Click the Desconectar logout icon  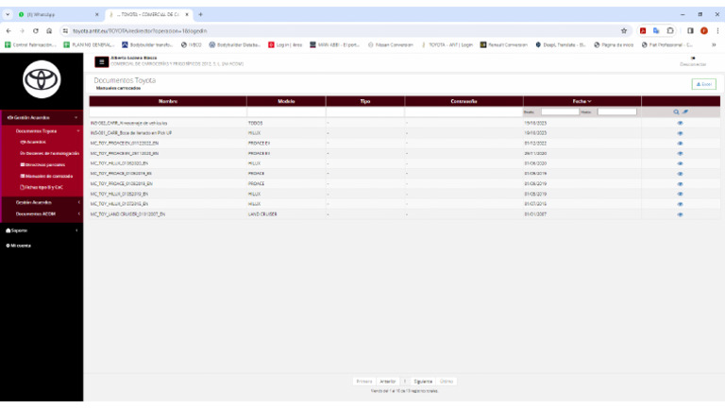693,59
